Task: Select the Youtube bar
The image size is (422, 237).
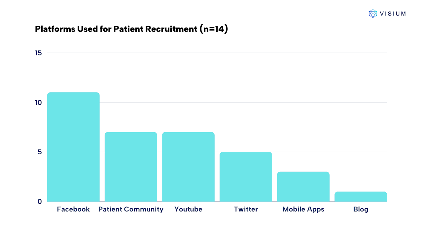Action: (188, 167)
